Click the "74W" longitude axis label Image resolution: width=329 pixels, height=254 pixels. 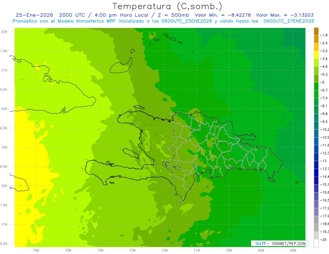coord(100,250)
